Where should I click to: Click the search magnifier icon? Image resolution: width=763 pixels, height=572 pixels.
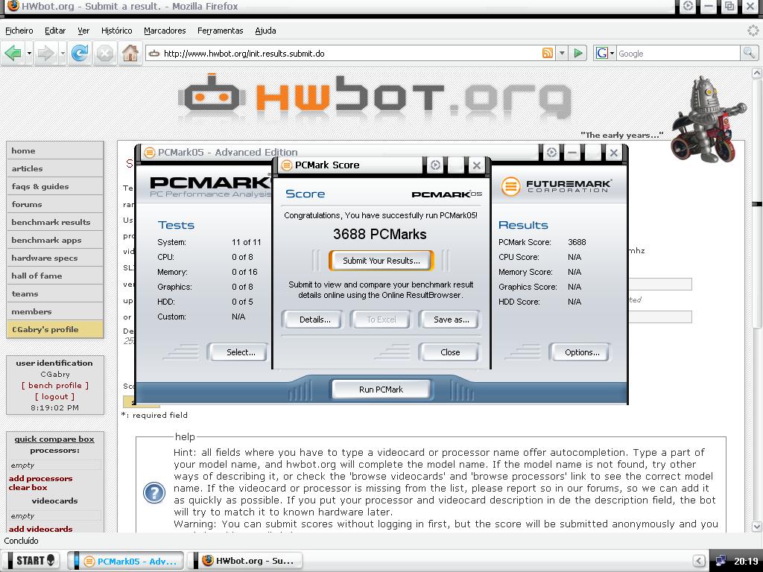(x=749, y=53)
